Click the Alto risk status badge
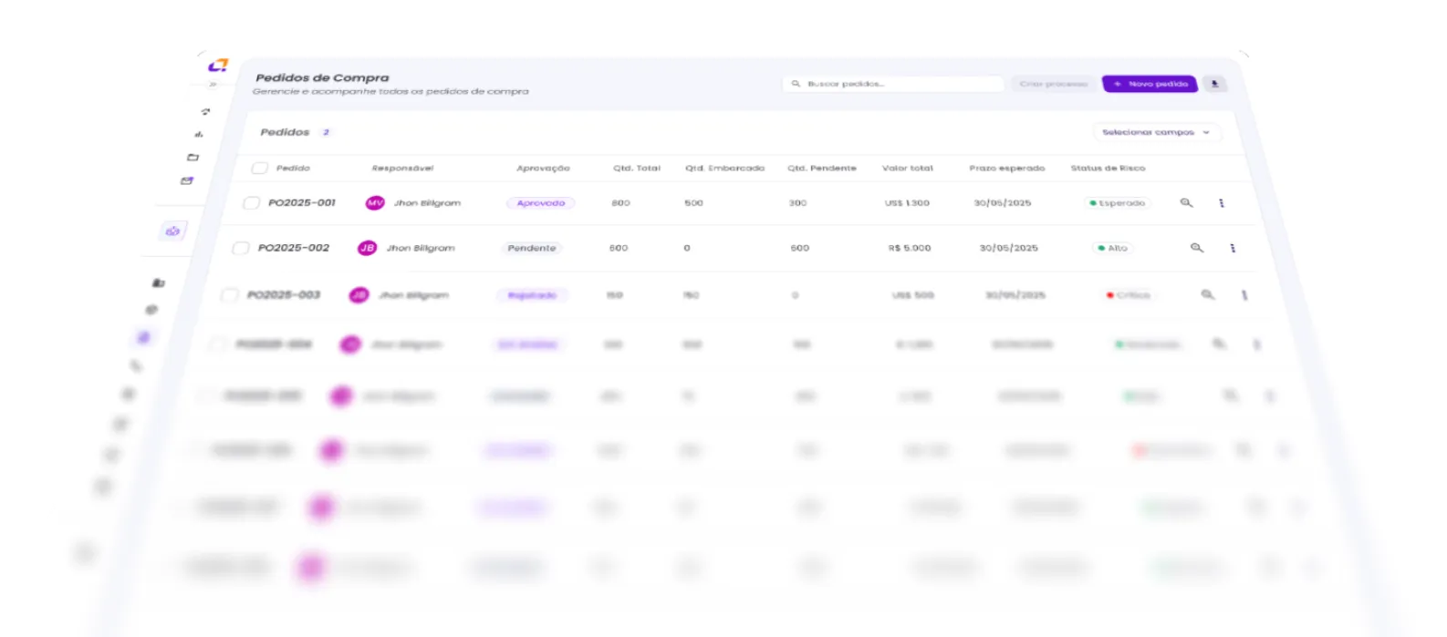This screenshot has width=1447, height=637. 1113,248
